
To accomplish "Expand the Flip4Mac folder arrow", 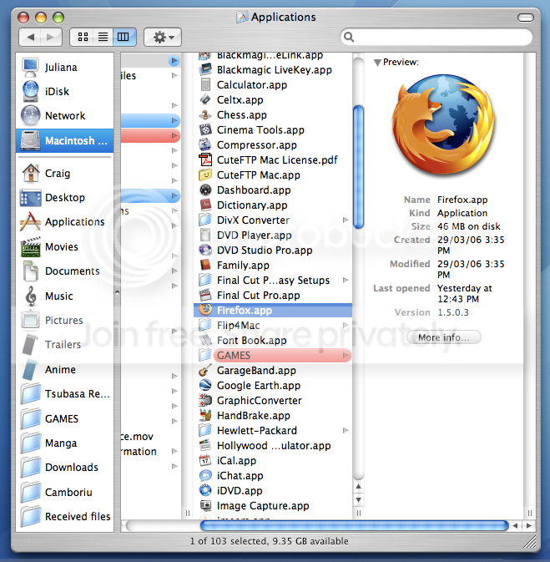I will (x=346, y=326).
